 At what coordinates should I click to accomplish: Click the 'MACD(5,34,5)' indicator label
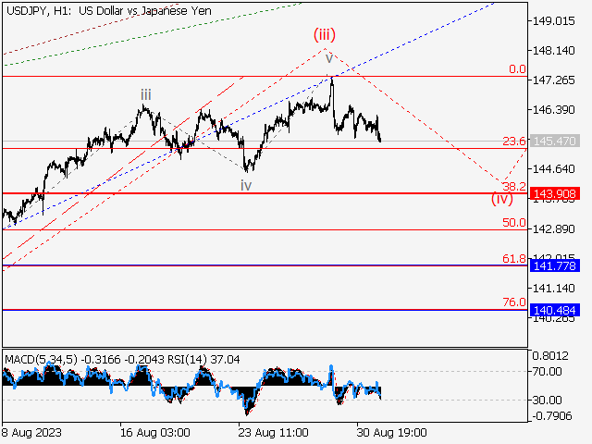pyautogui.click(x=41, y=360)
